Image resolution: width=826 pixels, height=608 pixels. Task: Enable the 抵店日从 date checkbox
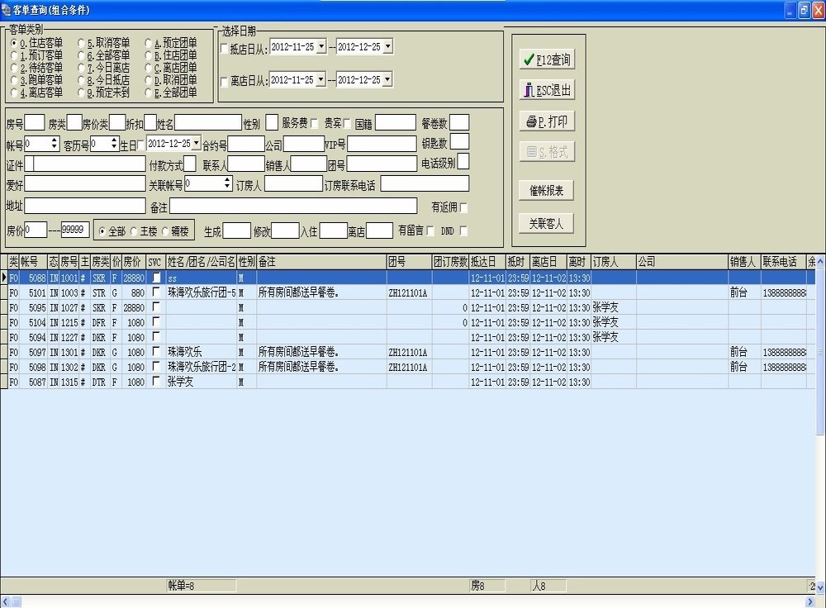(x=225, y=49)
